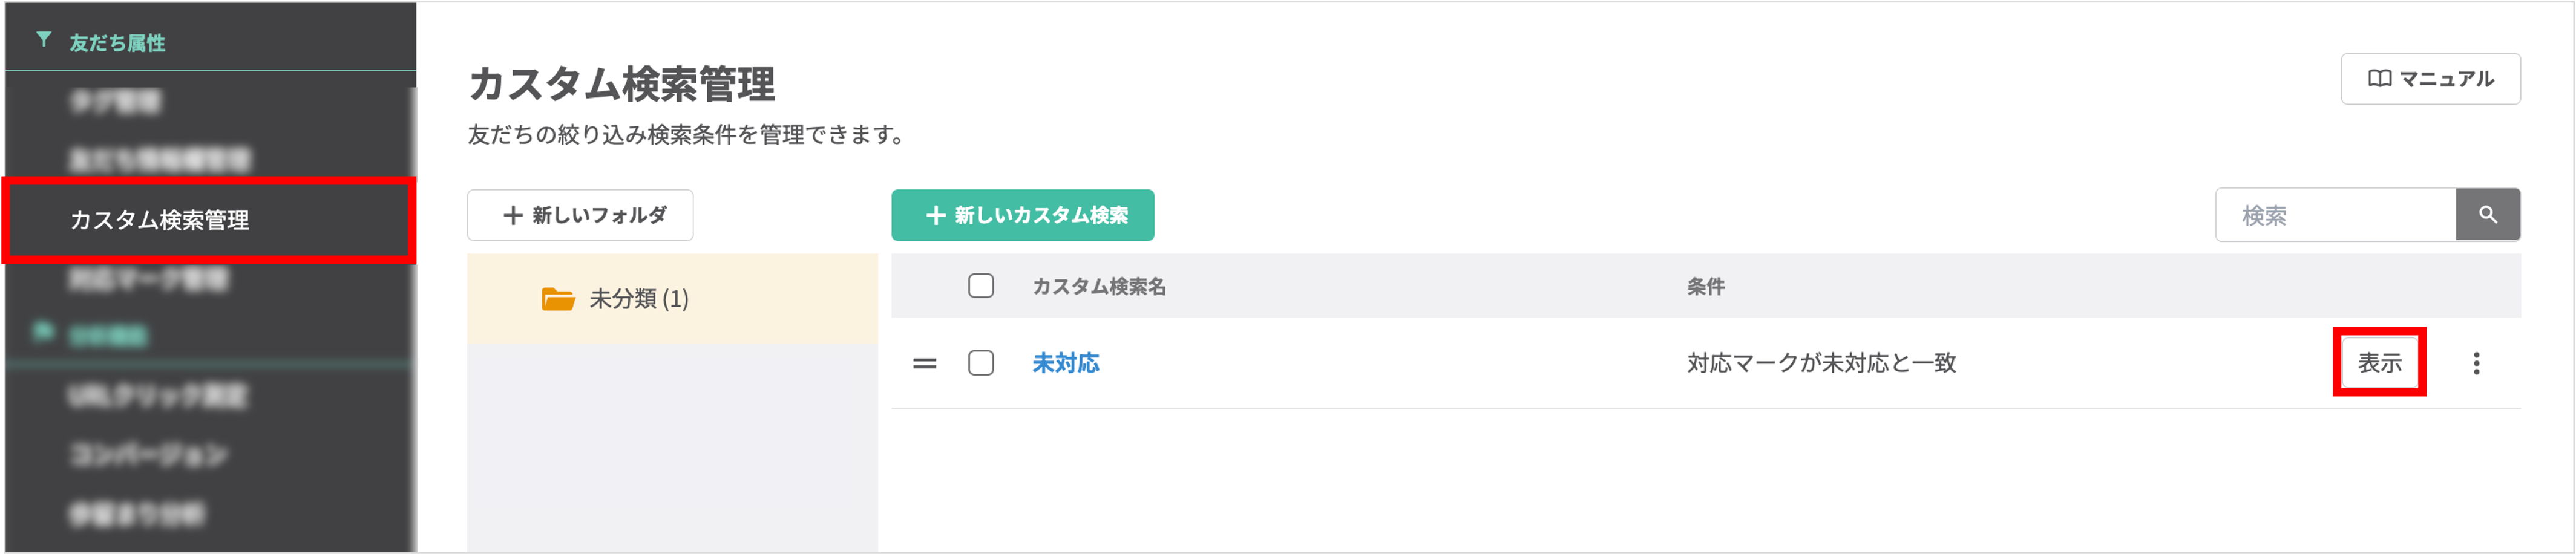The image size is (2576, 554).
Task: Open URLクリック測定 sidebar item
Action: [158, 396]
